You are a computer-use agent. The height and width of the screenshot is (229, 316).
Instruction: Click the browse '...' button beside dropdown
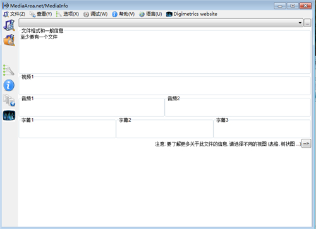point(307,23)
